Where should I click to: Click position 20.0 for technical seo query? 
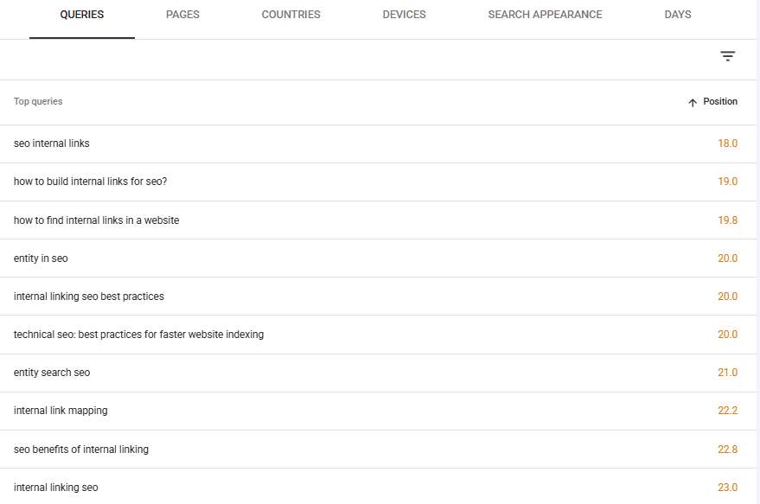[727, 335]
